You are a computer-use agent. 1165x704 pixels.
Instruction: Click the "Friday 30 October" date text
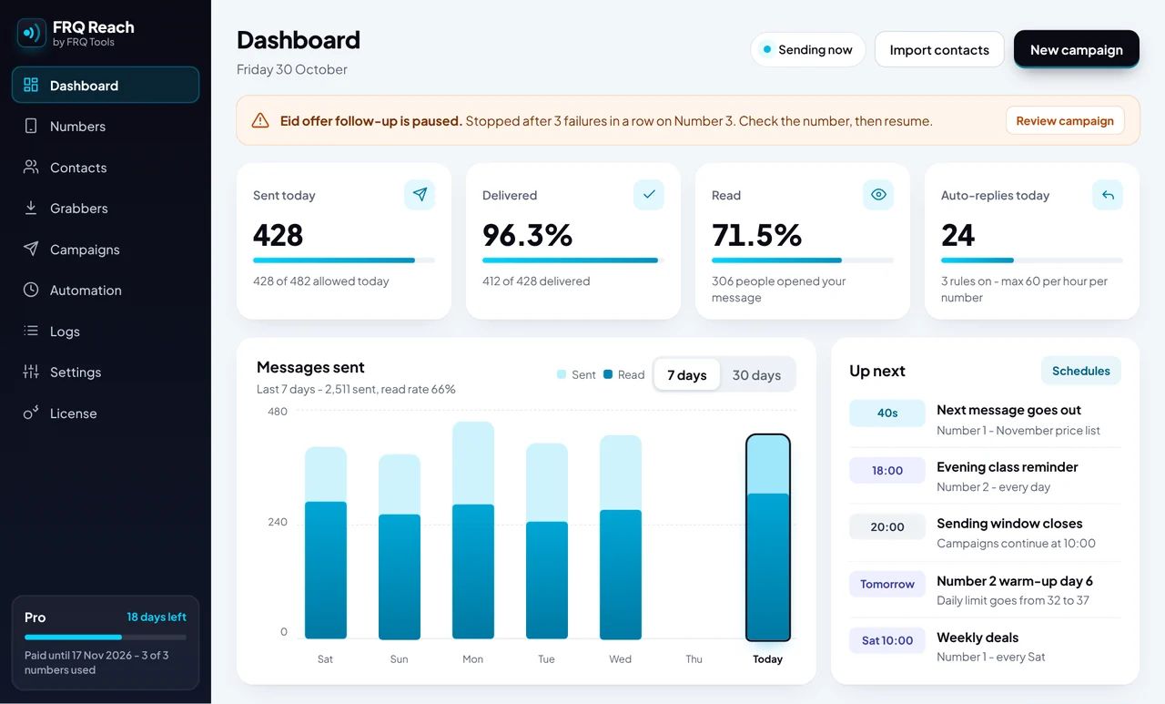[292, 69]
